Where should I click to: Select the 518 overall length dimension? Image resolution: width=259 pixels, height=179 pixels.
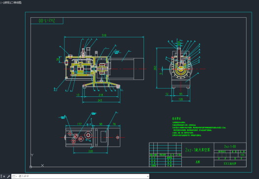[104, 35]
